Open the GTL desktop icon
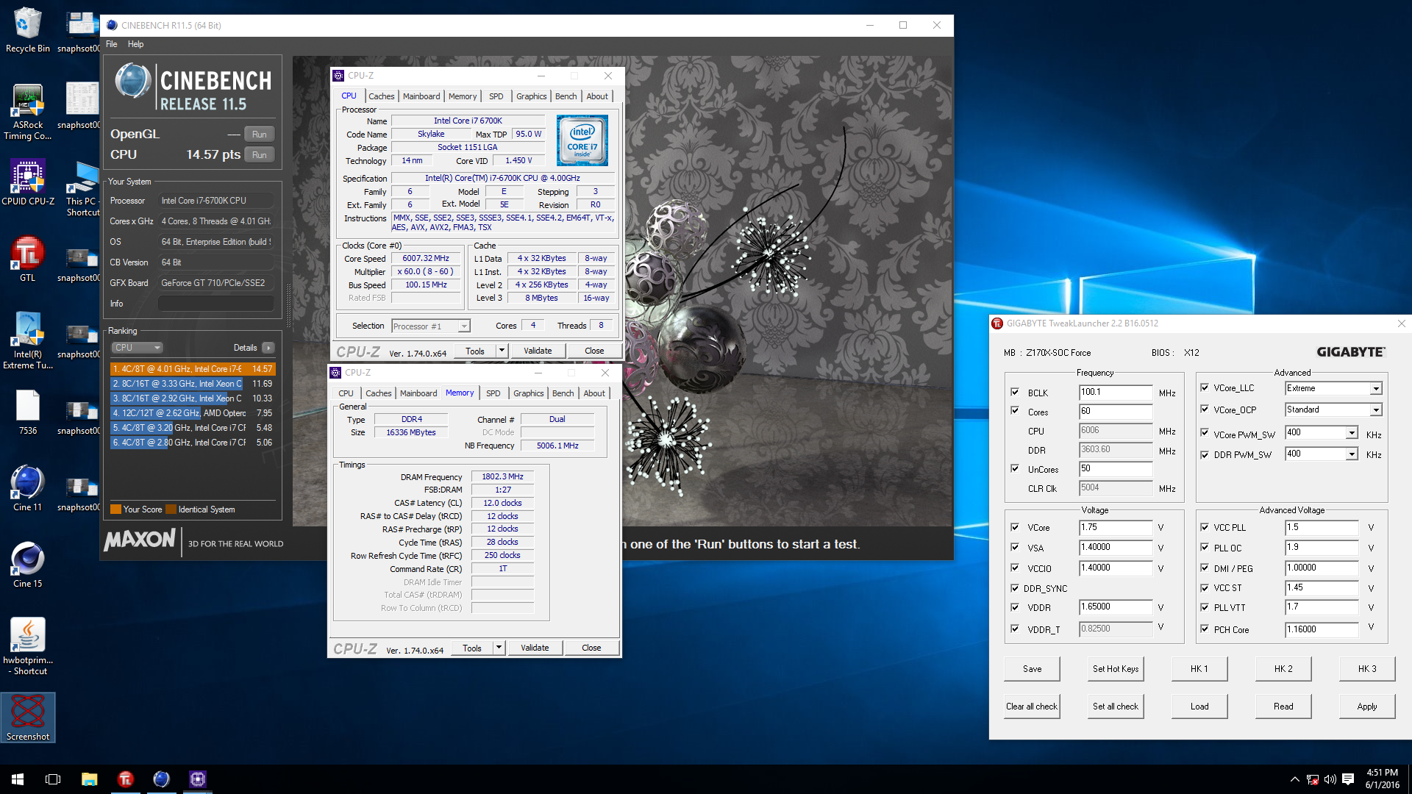 click(x=28, y=259)
